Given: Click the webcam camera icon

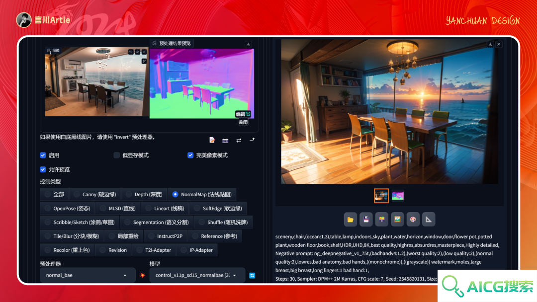Looking at the screenshot, I should [225, 140].
